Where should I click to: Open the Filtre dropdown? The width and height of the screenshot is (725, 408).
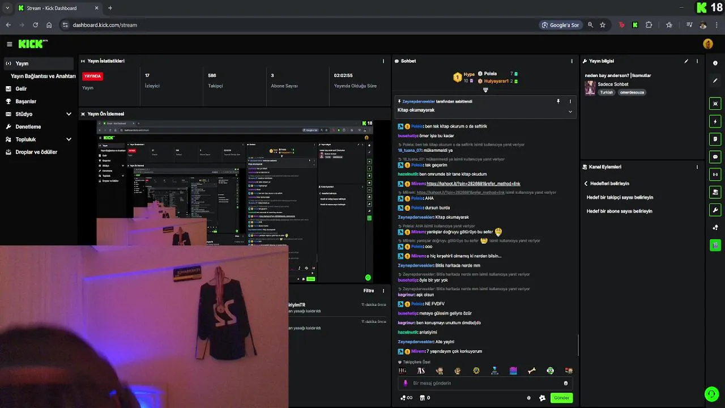pyautogui.click(x=369, y=291)
